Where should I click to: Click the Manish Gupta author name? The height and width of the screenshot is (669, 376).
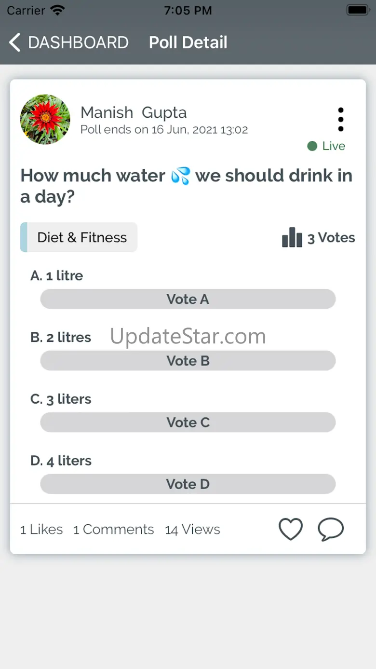pyautogui.click(x=134, y=112)
